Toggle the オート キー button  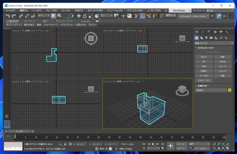pyautogui.click(x=182, y=144)
